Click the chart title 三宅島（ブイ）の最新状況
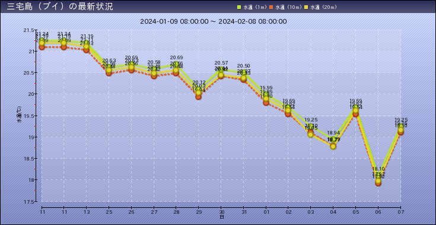 pyautogui.click(x=60, y=7)
